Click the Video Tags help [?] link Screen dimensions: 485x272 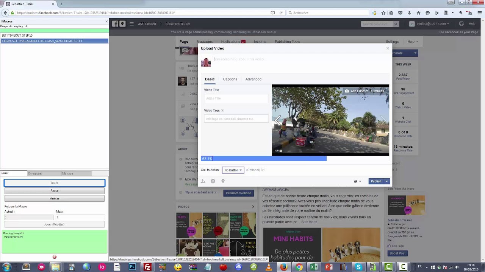click(x=222, y=110)
